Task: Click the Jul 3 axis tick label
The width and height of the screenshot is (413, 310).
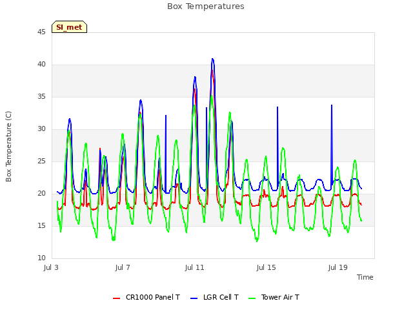Action: [51, 267]
